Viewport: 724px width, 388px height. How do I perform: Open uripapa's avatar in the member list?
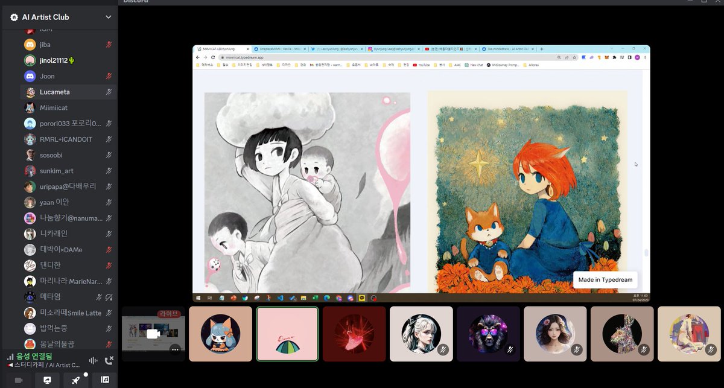pyautogui.click(x=30, y=186)
